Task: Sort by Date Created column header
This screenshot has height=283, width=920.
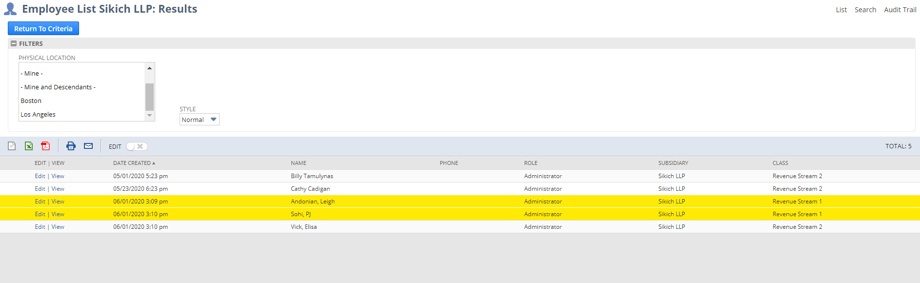Action: 132,163
